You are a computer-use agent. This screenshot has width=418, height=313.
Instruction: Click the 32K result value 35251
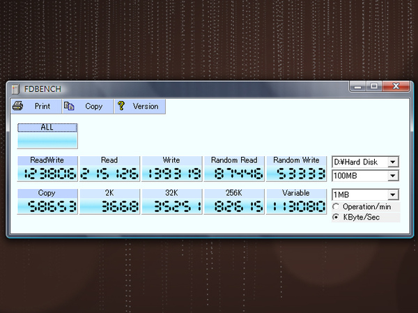tap(178, 206)
